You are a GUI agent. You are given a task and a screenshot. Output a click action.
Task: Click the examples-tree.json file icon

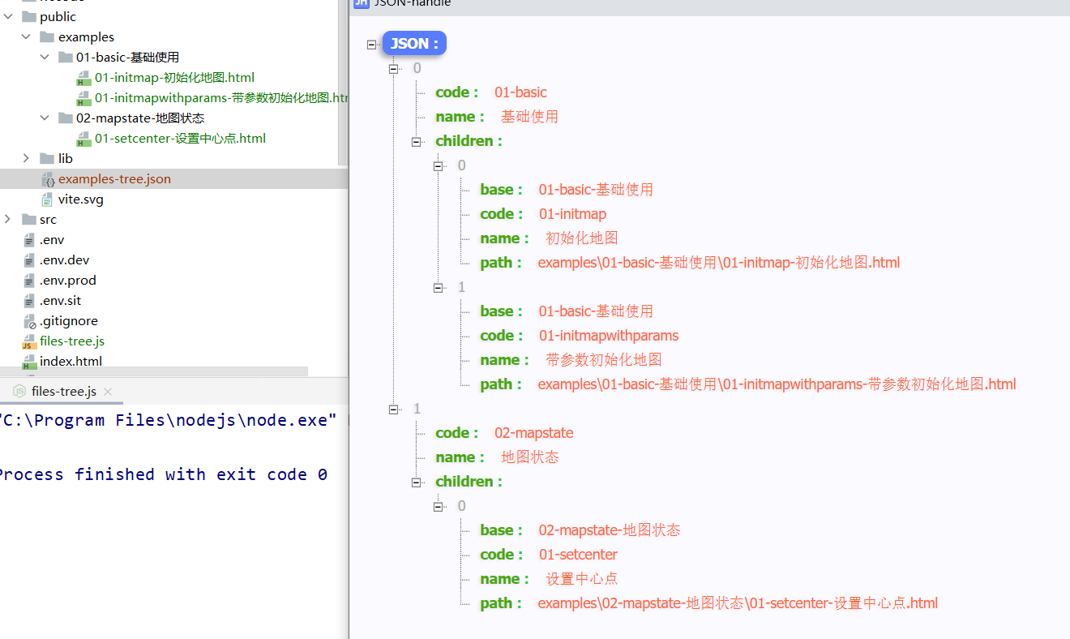coord(49,179)
